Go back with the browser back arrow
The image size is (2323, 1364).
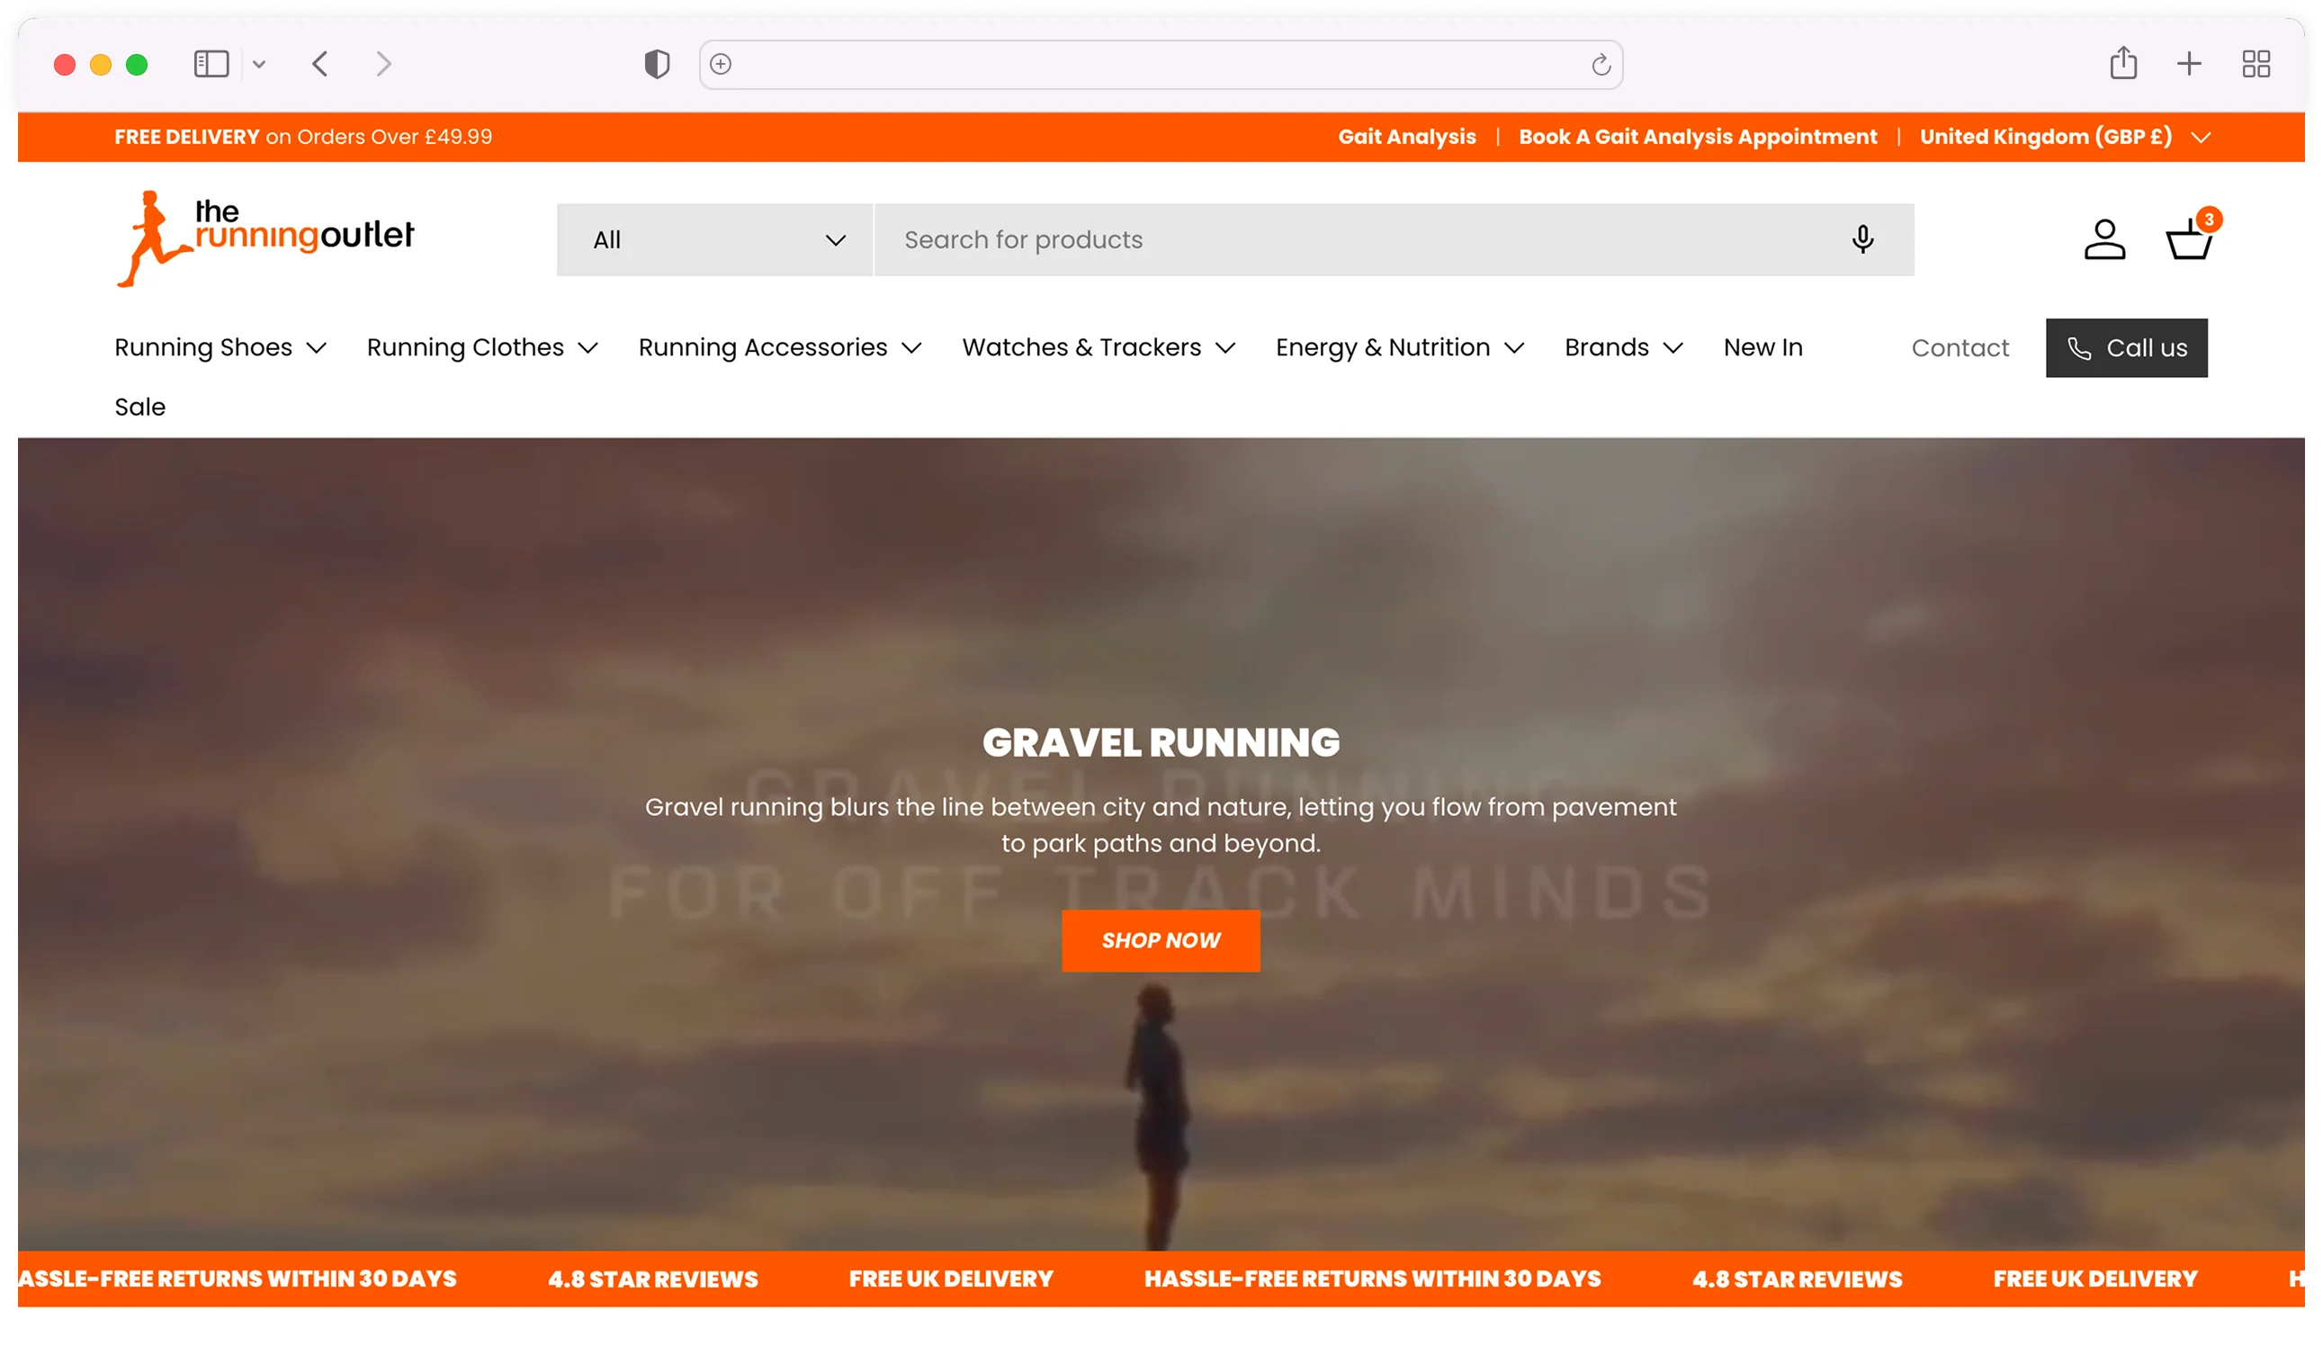coord(320,64)
